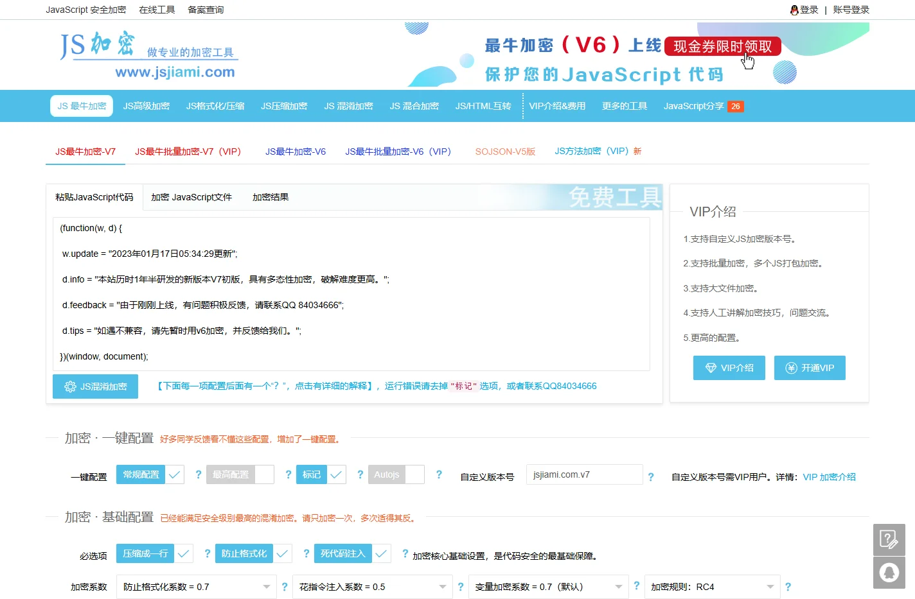Click the 现金券限时领取 banner button
915x599 pixels.
pos(723,46)
